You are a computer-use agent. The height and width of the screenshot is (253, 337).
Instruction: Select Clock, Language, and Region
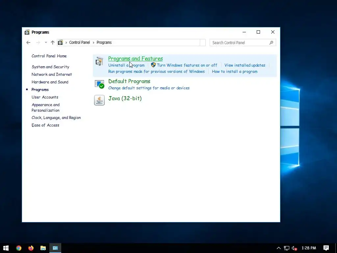point(56,118)
